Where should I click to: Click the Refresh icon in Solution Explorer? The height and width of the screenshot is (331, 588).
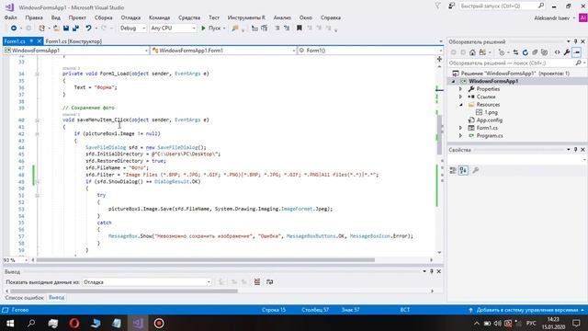coord(526,52)
